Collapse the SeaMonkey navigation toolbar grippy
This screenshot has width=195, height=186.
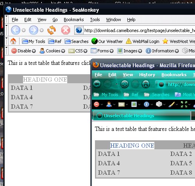6,30
